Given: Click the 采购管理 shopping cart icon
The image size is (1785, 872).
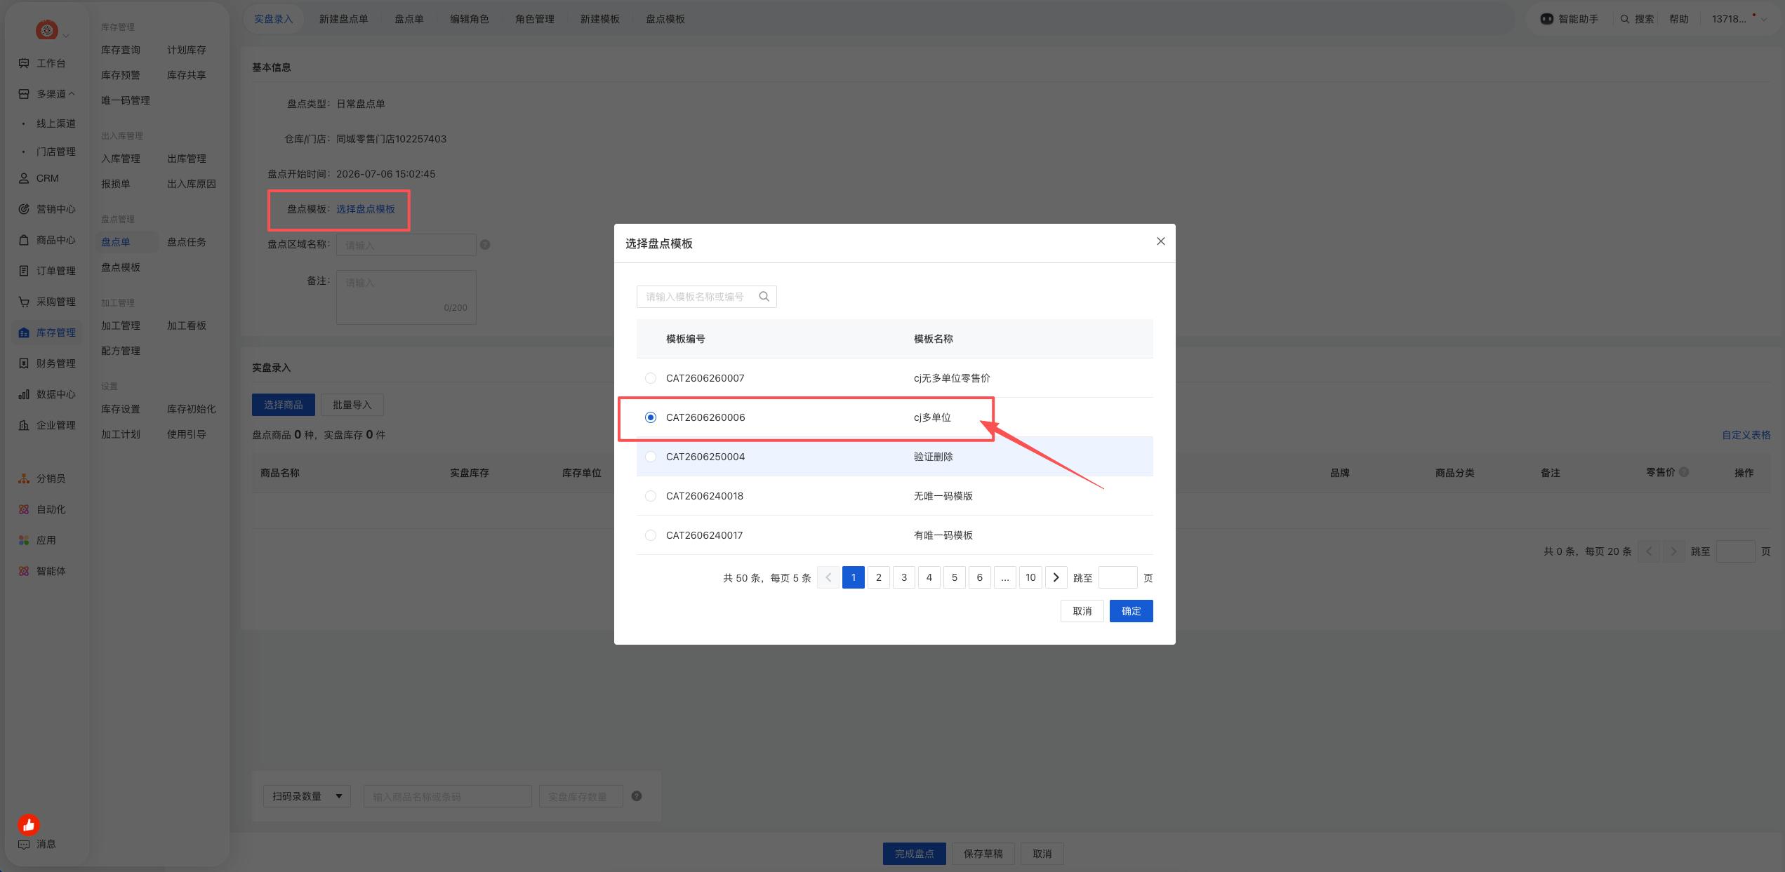Looking at the screenshot, I should click(24, 302).
